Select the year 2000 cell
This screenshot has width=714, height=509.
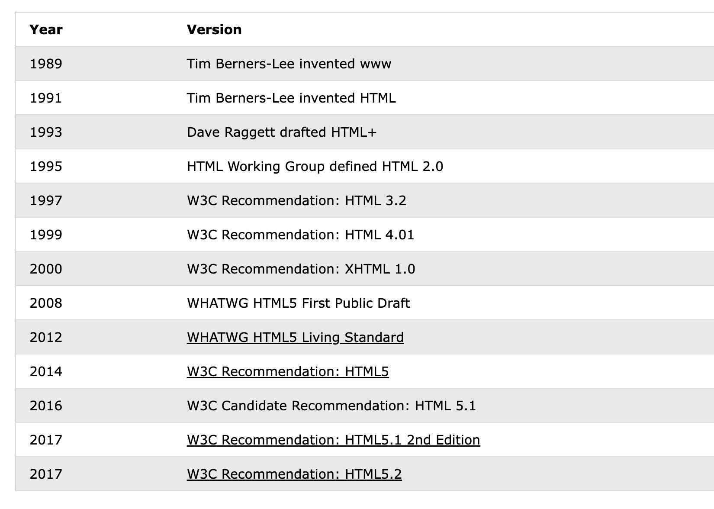[x=46, y=269]
